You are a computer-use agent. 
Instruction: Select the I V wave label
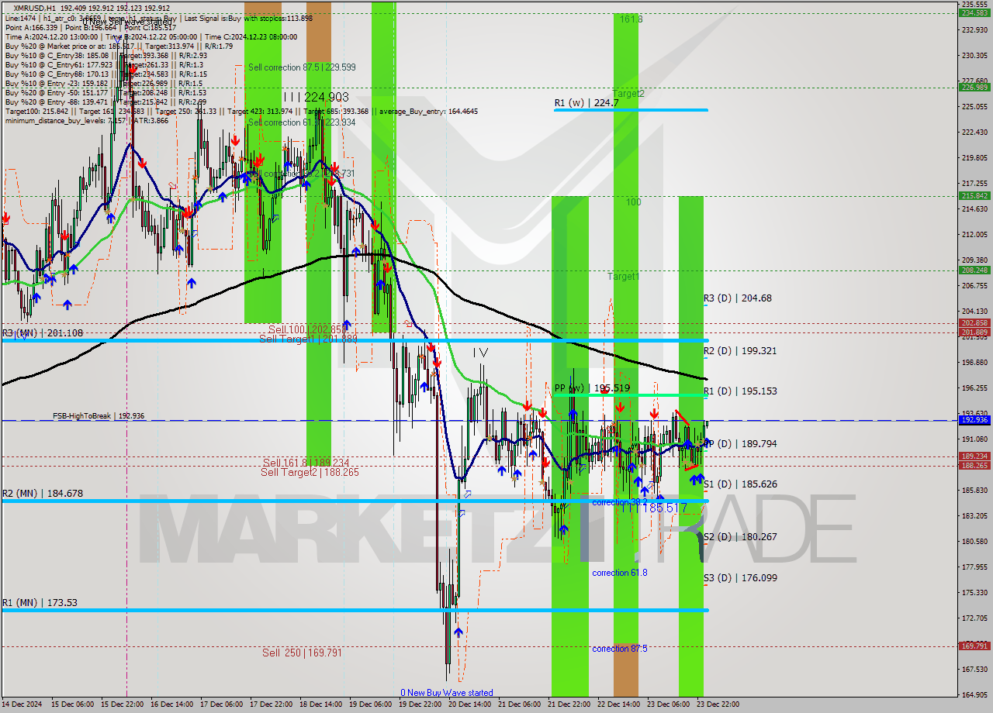(x=481, y=353)
